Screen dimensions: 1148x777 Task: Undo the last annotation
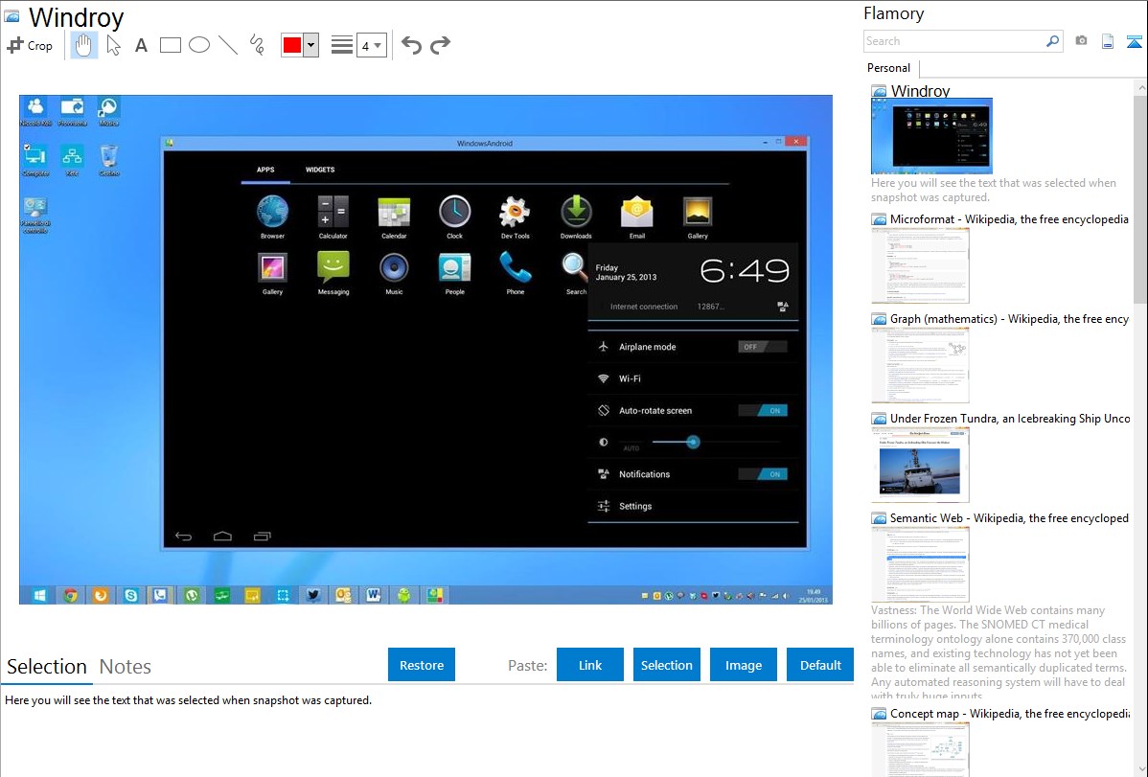coord(411,45)
